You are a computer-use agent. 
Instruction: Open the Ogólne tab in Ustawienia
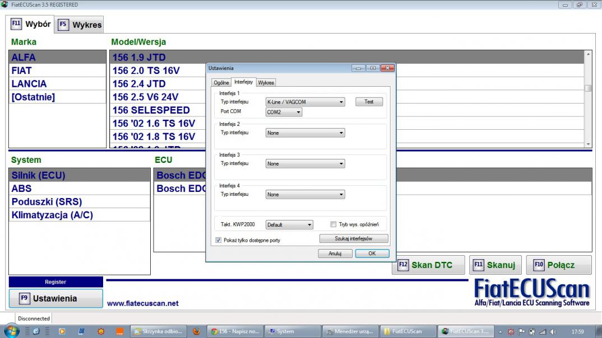point(221,82)
